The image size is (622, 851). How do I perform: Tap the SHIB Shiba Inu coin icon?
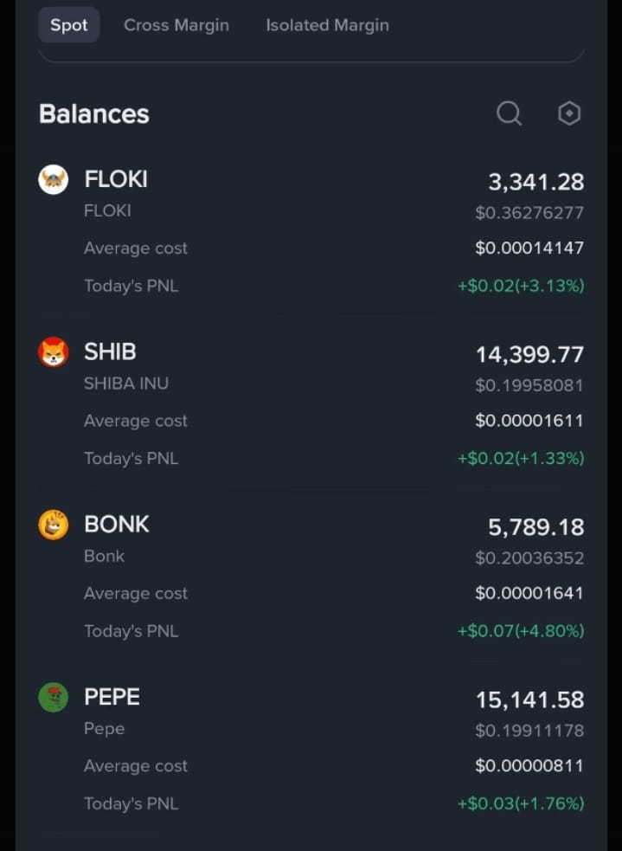53,352
